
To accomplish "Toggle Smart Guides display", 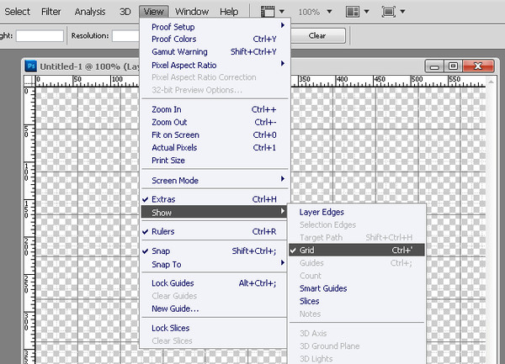I will 357,288.
